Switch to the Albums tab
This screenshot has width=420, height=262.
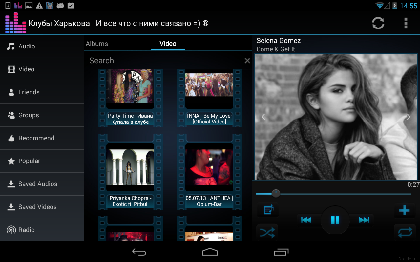(97, 44)
